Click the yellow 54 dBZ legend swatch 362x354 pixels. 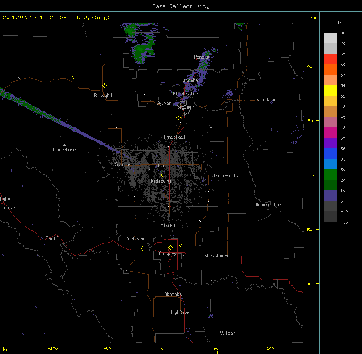pos(330,90)
